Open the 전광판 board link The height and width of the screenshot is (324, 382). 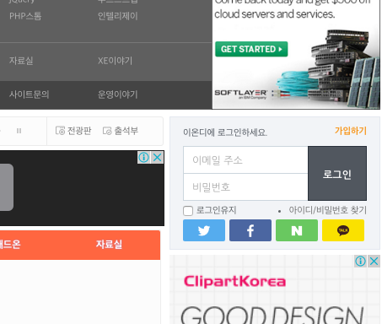pos(73,131)
